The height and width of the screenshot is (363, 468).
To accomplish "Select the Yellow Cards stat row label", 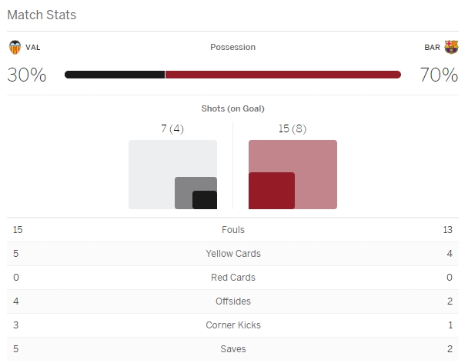I will 232,253.
